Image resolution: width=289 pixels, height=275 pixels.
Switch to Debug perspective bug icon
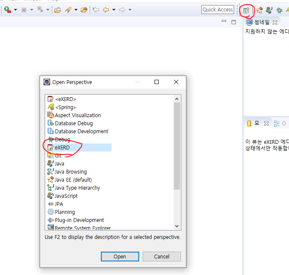pos(279,10)
